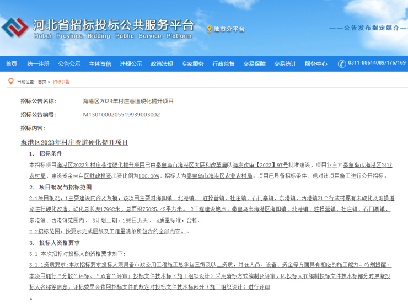Open the 地市分平台 sub-platform selector
The image size is (408, 304).
click(x=229, y=29)
